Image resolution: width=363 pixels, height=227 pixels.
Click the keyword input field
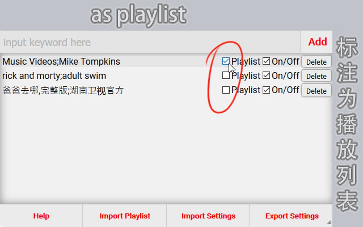coord(107,42)
